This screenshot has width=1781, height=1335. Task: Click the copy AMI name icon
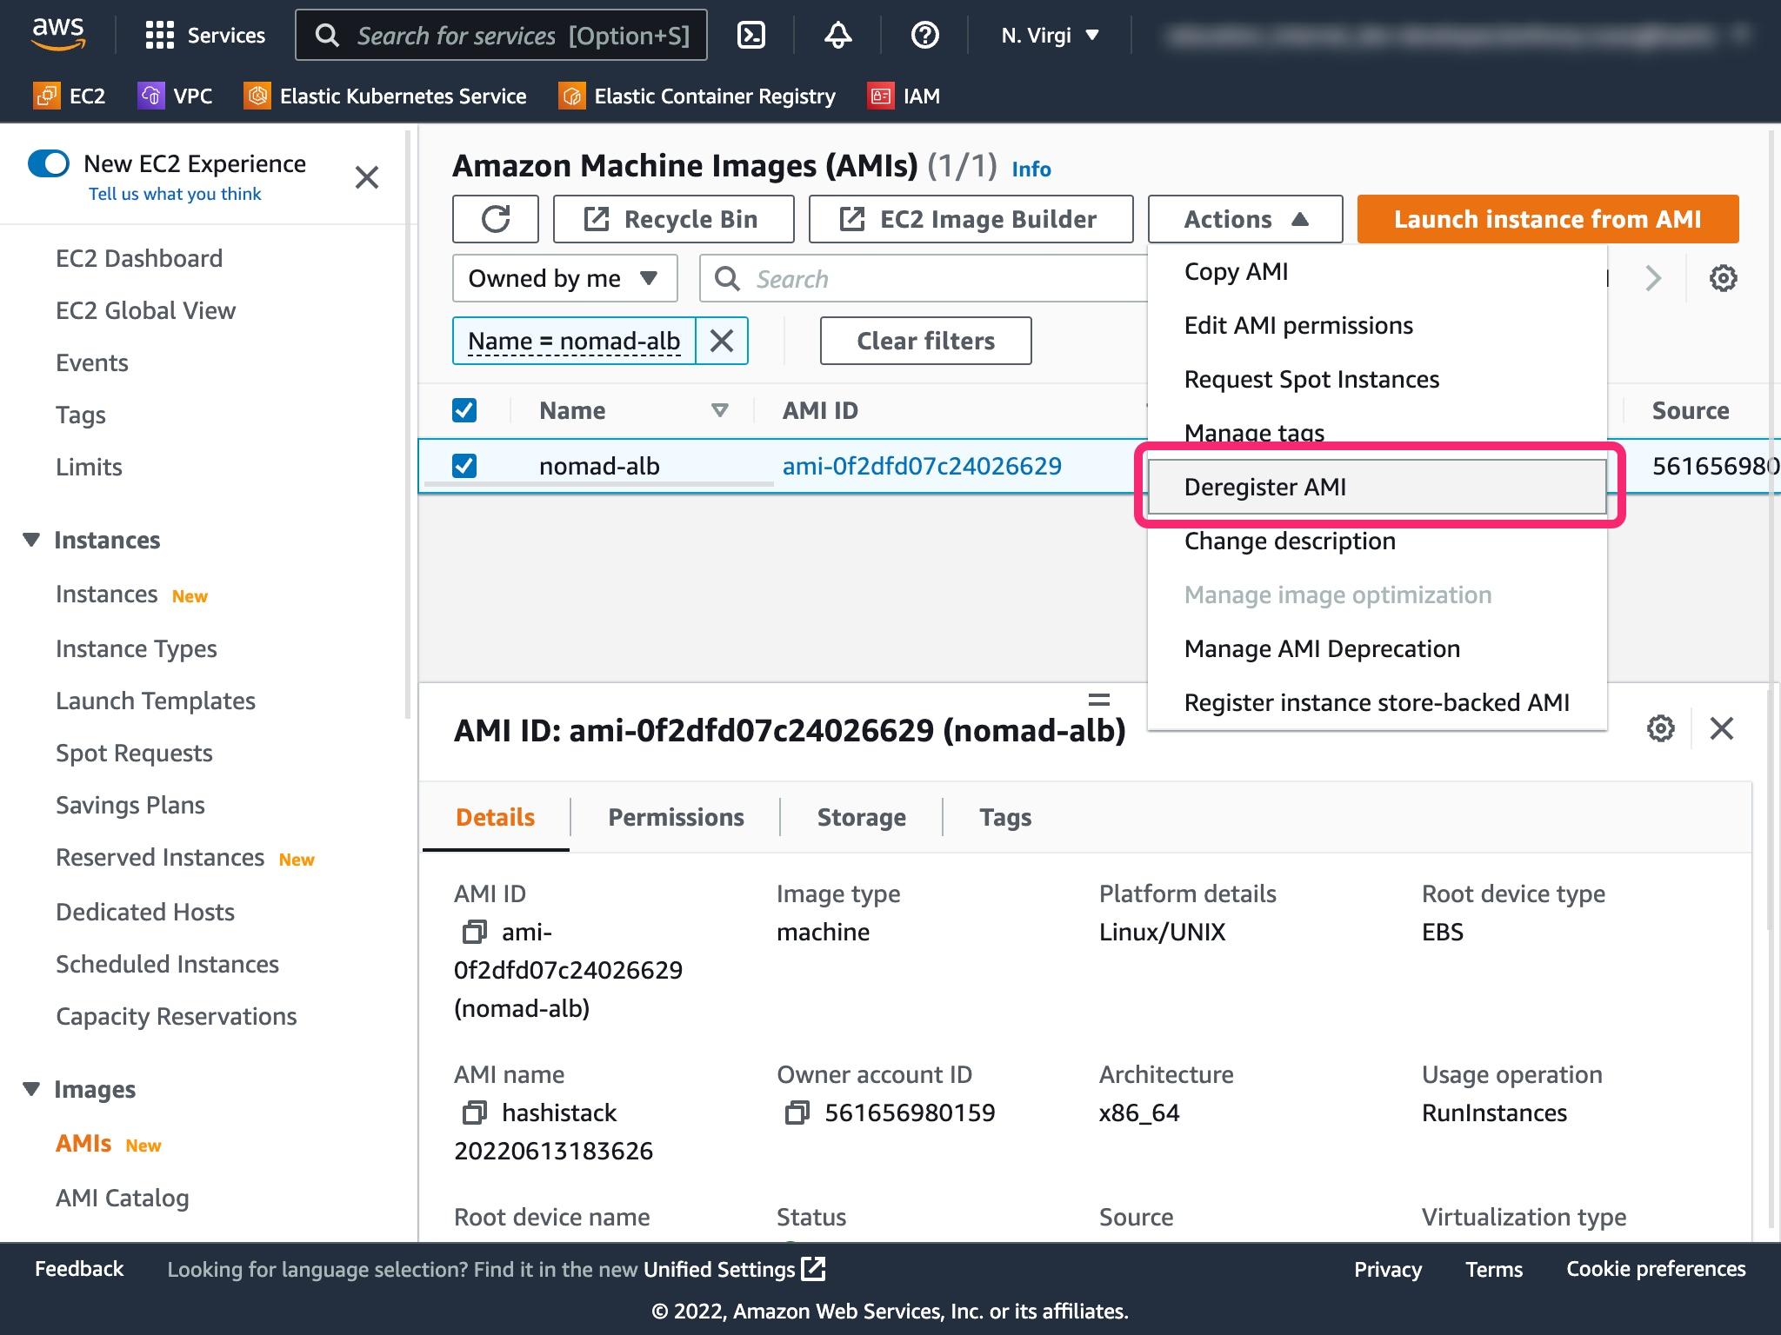pyautogui.click(x=474, y=1113)
